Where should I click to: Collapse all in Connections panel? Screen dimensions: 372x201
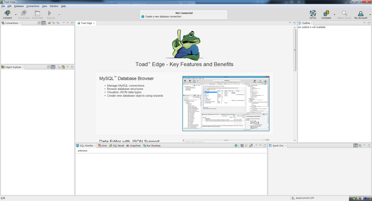coord(39,23)
